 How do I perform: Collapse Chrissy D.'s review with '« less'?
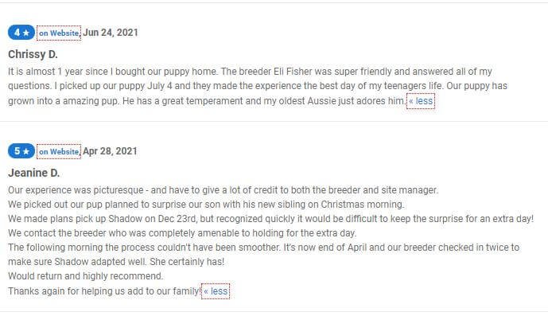421,101
